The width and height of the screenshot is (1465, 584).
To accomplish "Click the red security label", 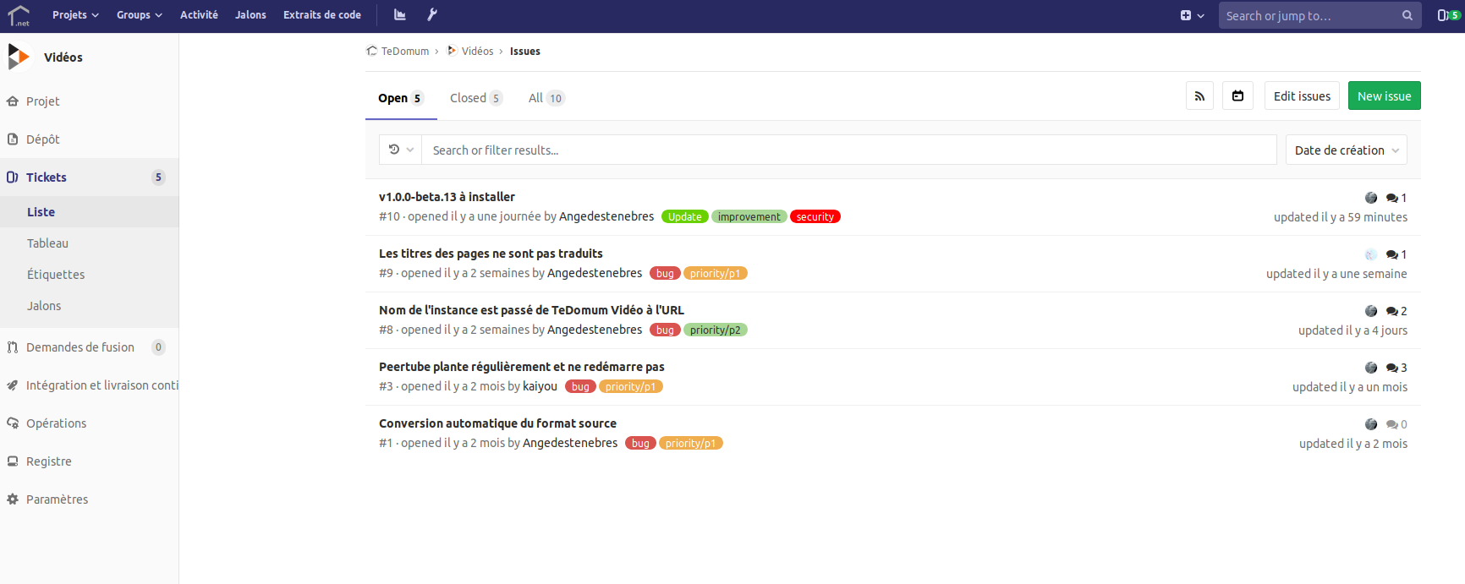I will pos(815,217).
